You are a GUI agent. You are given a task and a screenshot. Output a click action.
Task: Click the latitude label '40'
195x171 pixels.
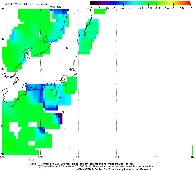click(2, 9)
